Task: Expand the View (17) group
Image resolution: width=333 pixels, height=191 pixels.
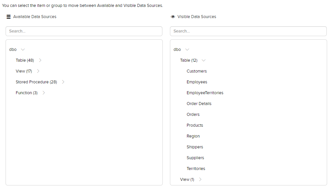Action: click(38, 71)
